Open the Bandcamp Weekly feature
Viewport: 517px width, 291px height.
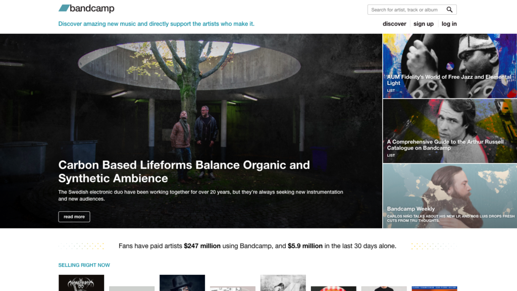pyautogui.click(x=411, y=209)
